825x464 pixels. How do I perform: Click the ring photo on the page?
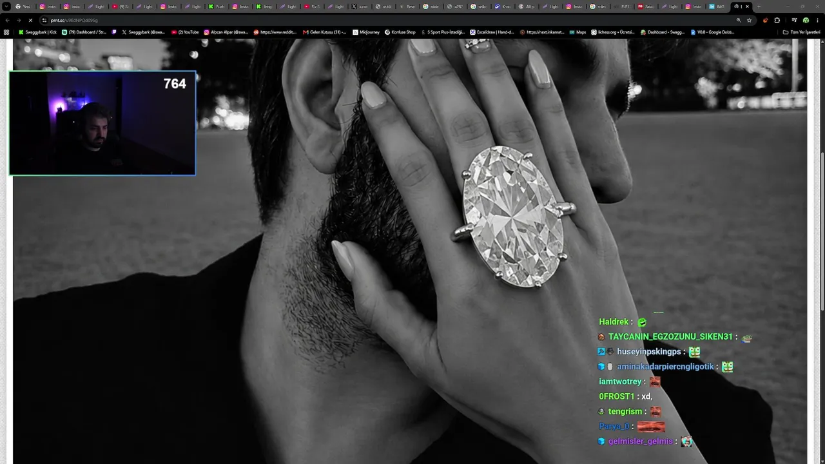coord(410,251)
